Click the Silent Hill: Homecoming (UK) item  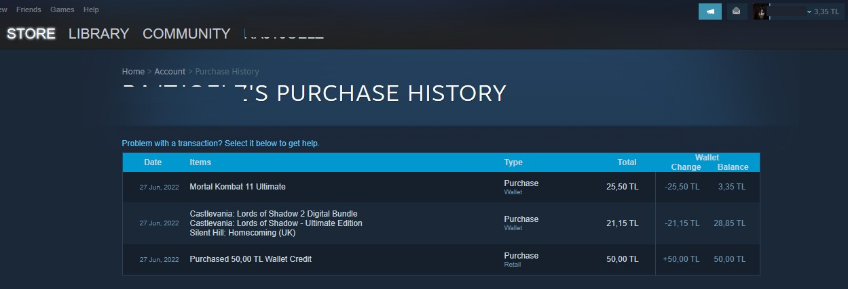242,233
